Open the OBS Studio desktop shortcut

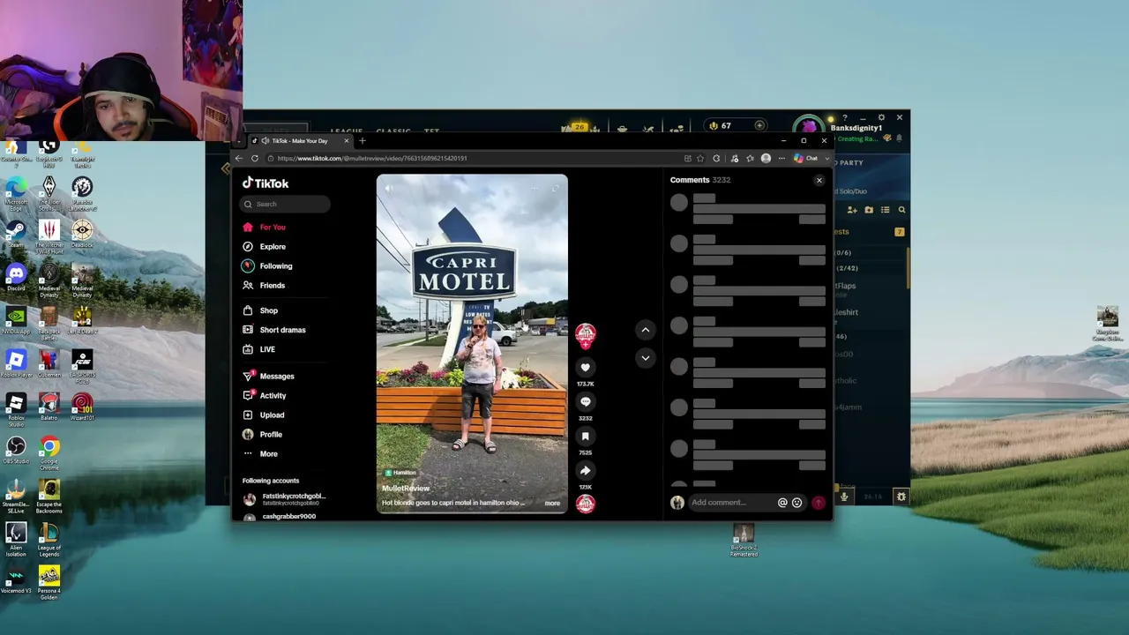tap(15, 450)
